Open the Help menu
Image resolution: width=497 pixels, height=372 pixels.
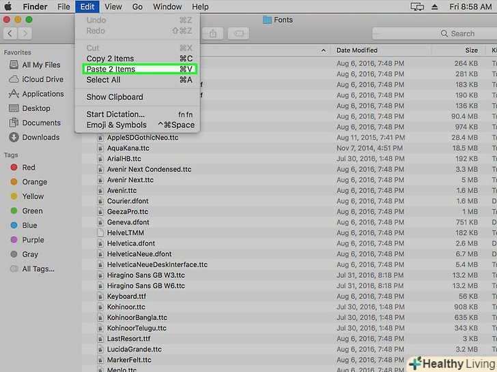tap(200, 7)
